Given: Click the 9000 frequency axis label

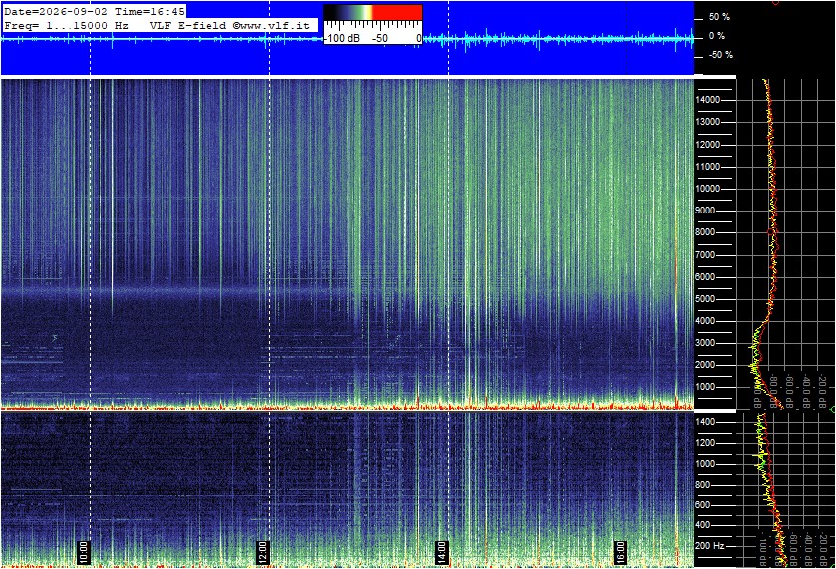Looking at the screenshot, I should (705, 211).
